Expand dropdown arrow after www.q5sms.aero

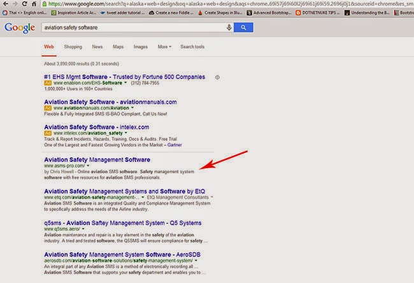point(83,229)
